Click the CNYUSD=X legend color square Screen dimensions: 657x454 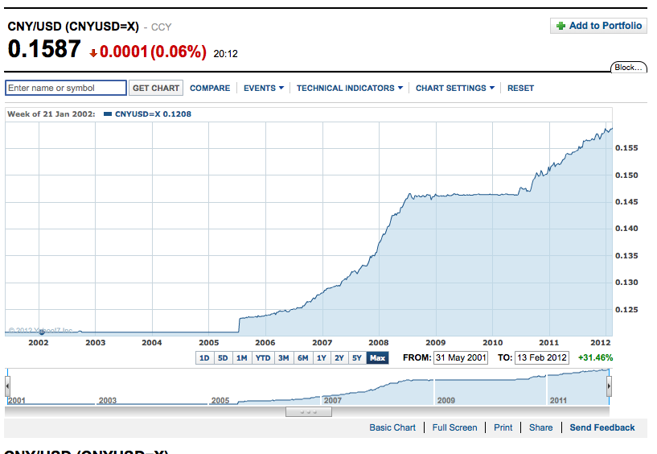click(109, 114)
